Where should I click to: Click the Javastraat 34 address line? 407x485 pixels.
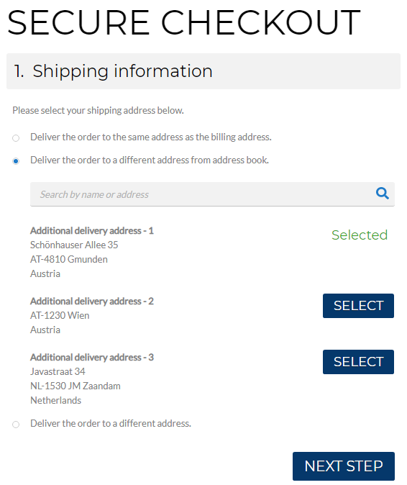click(x=58, y=371)
